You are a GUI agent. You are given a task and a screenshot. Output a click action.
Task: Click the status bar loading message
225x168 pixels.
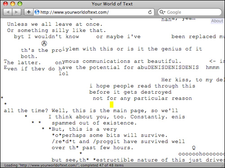point(64,165)
